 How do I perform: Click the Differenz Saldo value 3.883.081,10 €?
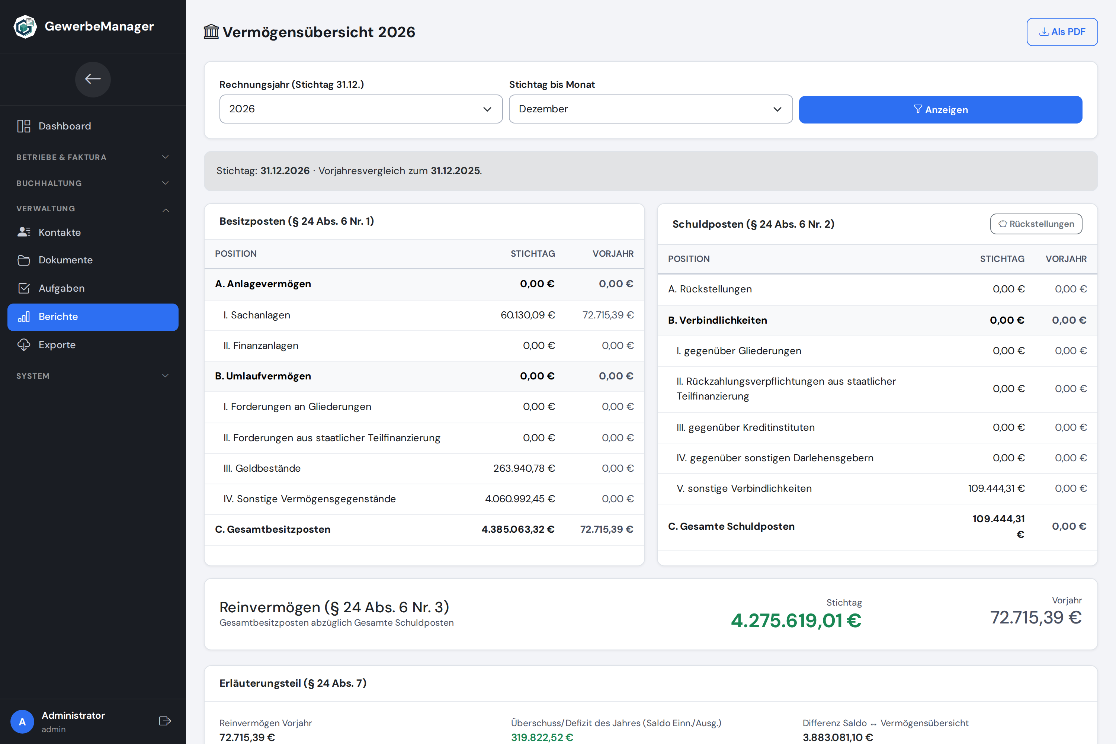coord(837,737)
